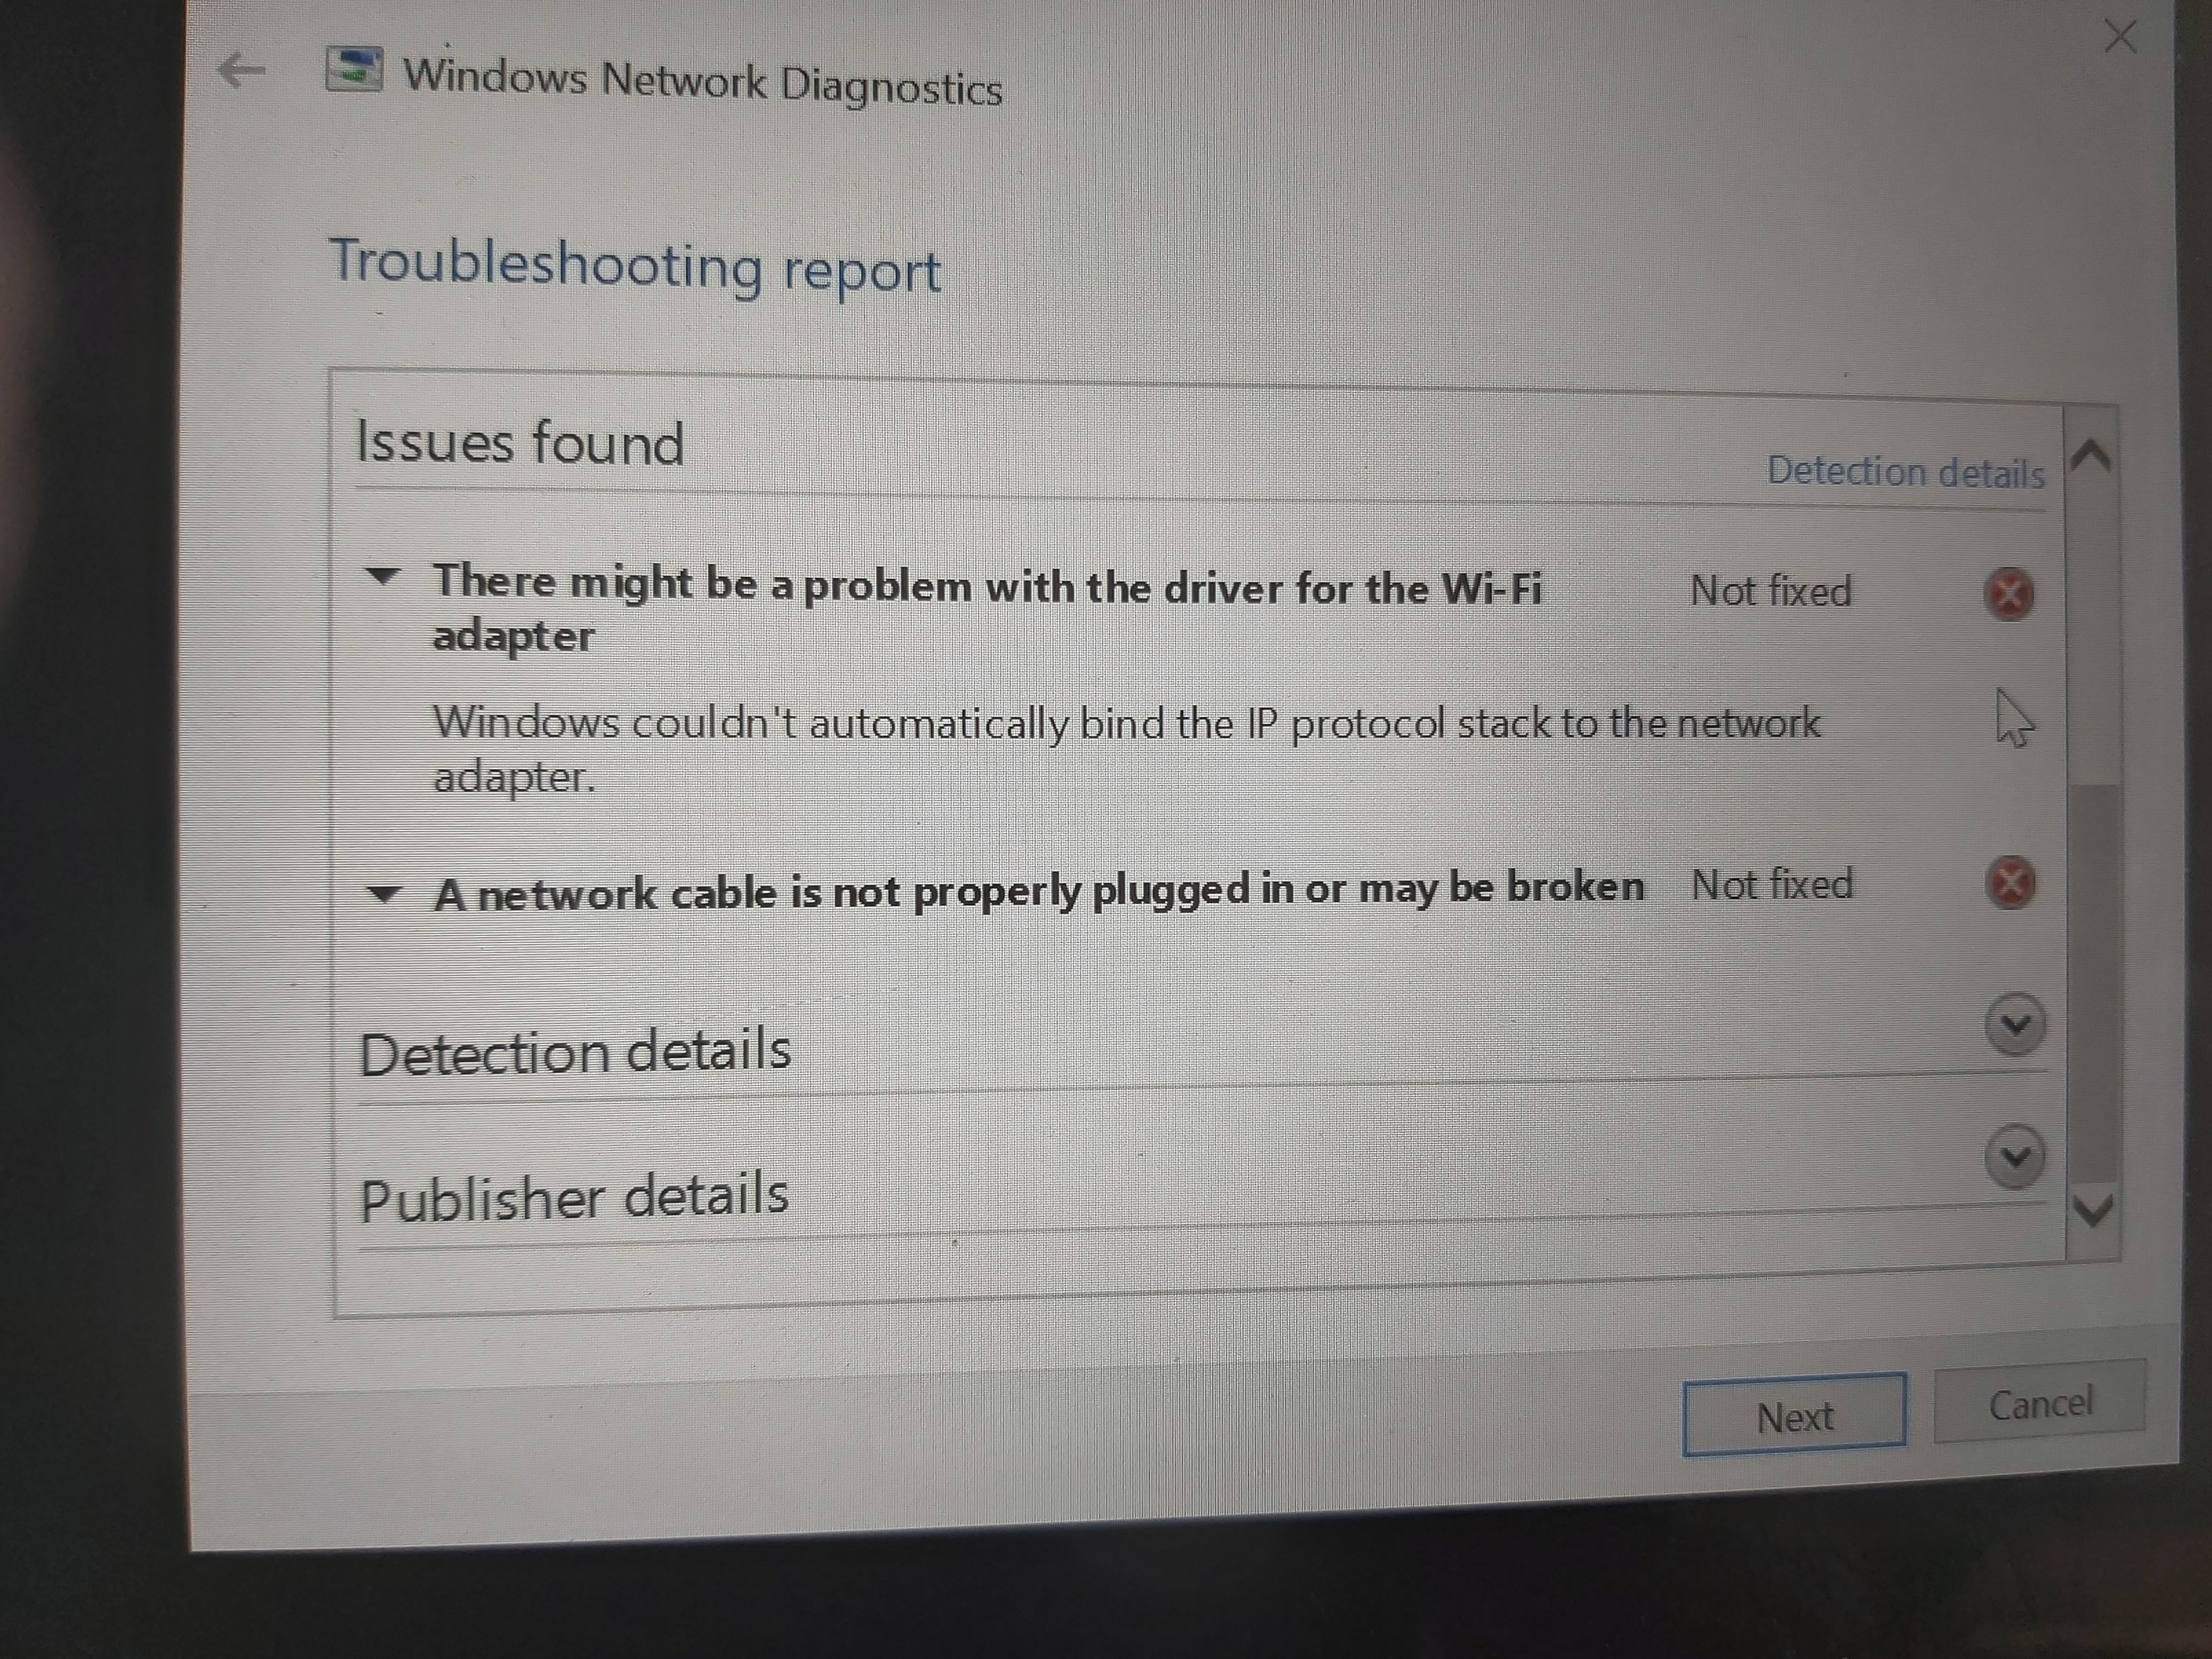Expand Publisher details section chevron
This screenshot has height=1659, width=2212.
click(x=2015, y=1157)
